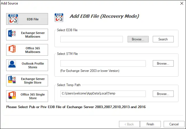This screenshot has height=129, width=186.
Task: Browse for the STM file
Action: tap(163, 64)
